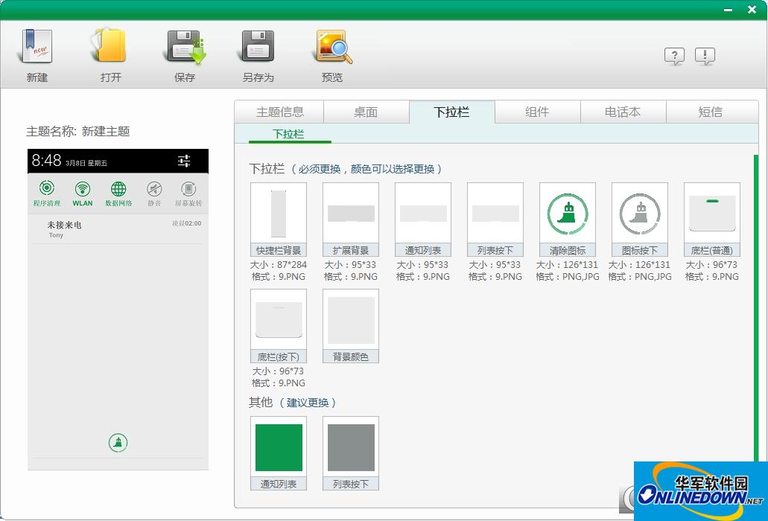Switch to 主题信息 tab
This screenshot has height=521, width=768.
pos(279,112)
